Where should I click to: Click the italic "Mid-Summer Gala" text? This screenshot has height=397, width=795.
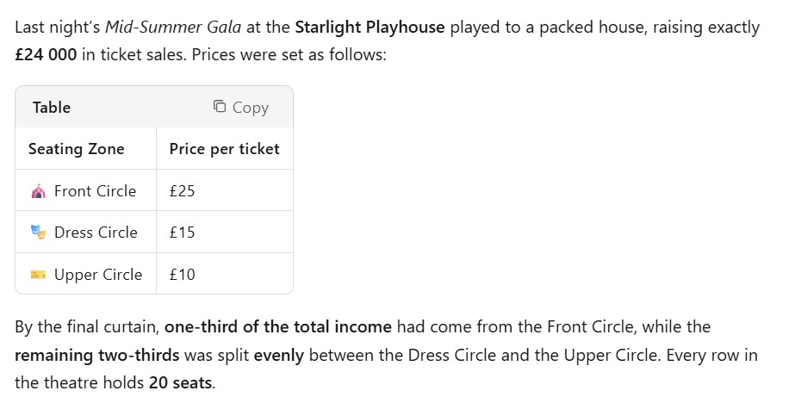pos(173,27)
